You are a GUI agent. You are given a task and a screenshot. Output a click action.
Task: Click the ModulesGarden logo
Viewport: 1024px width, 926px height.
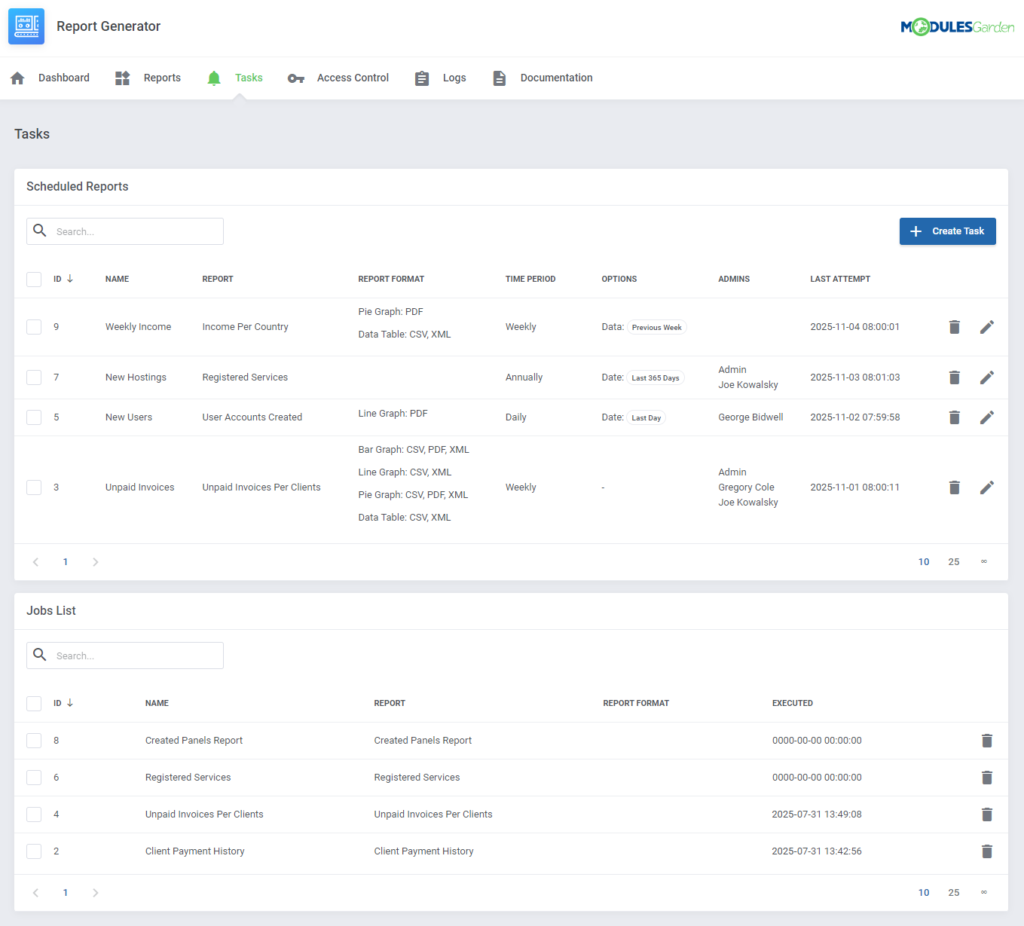click(957, 26)
